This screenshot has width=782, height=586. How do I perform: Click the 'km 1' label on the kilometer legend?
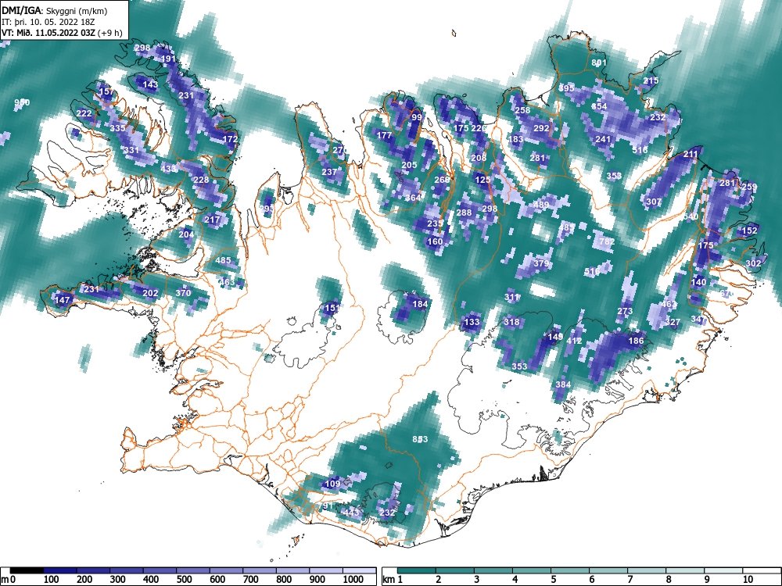(393, 579)
